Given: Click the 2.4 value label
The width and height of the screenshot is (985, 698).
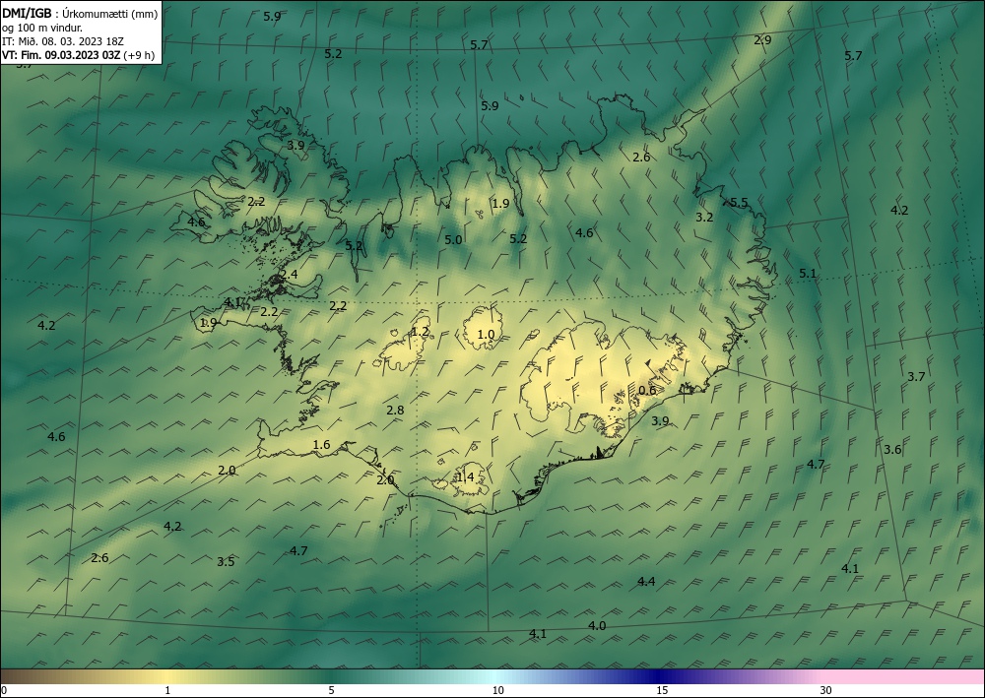Looking at the screenshot, I should (x=289, y=275).
